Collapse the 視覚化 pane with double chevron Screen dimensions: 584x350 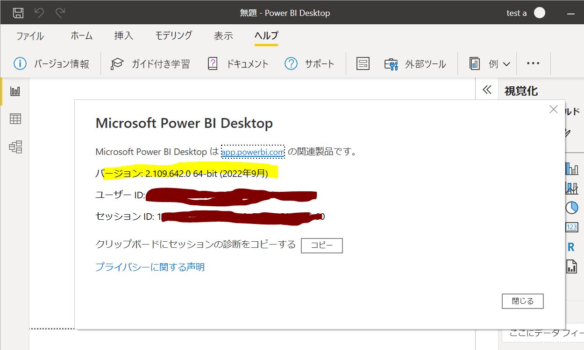pos(487,90)
